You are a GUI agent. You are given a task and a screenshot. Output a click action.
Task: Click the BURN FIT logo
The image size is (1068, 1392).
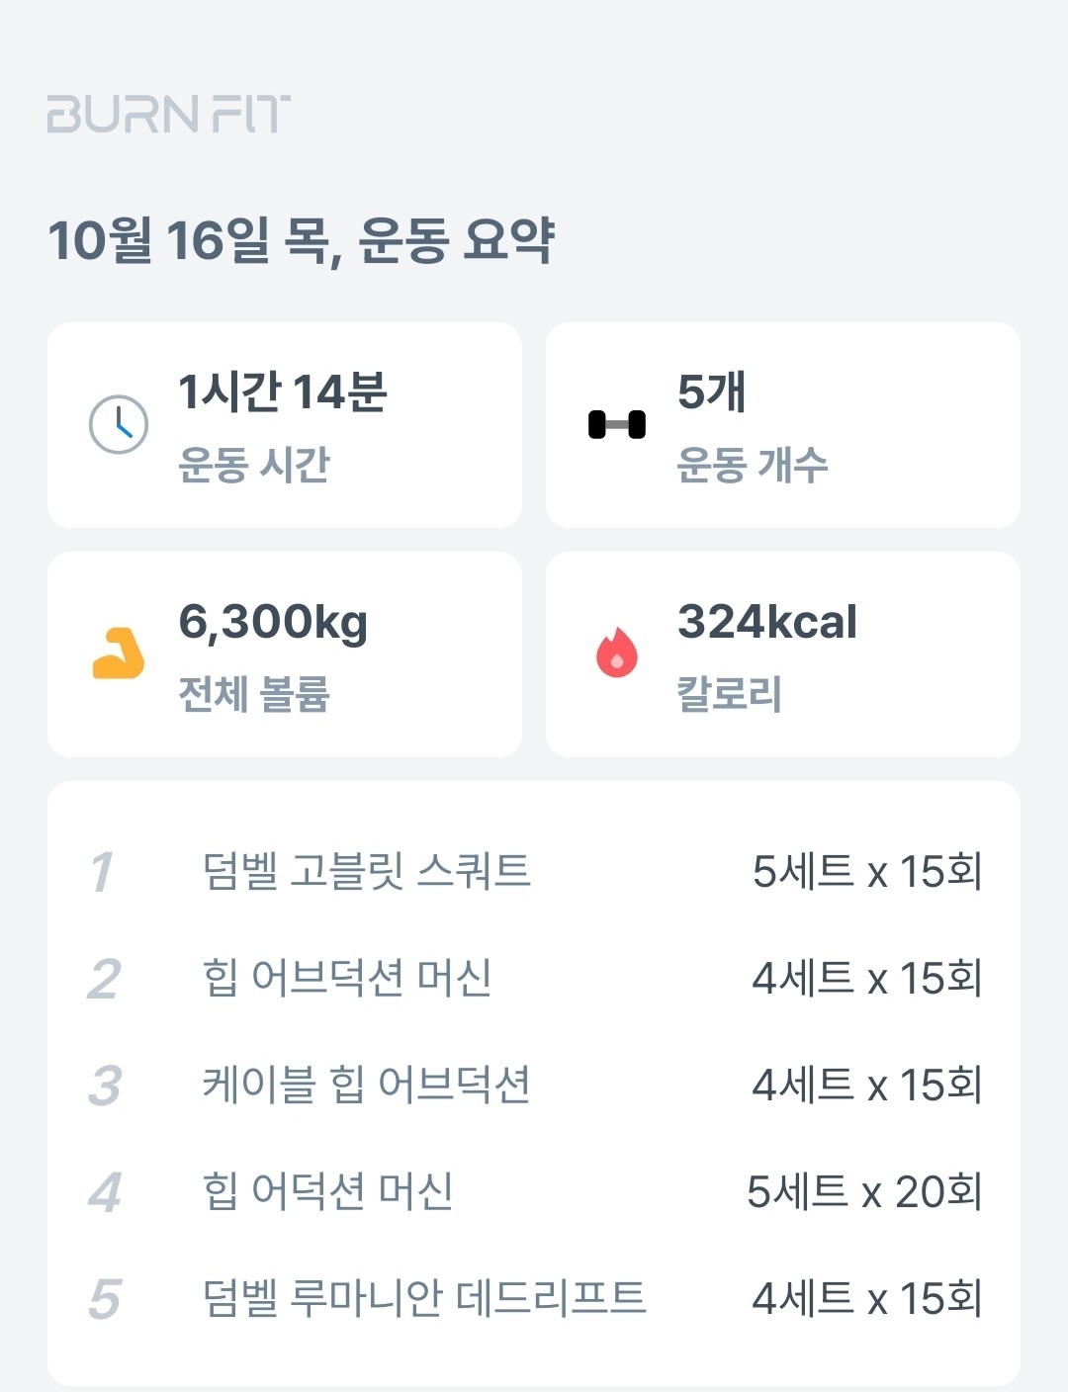[168, 115]
